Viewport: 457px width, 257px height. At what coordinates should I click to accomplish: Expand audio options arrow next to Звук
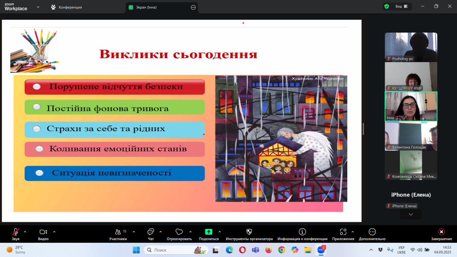pyautogui.click(x=25, y=232)
